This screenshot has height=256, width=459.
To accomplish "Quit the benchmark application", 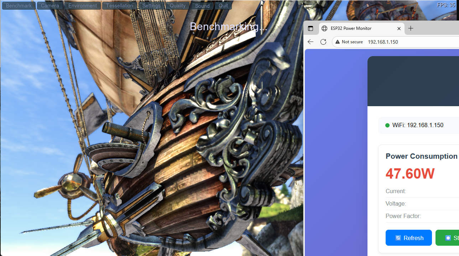I will pyautogui.click(x=223, y=6).
